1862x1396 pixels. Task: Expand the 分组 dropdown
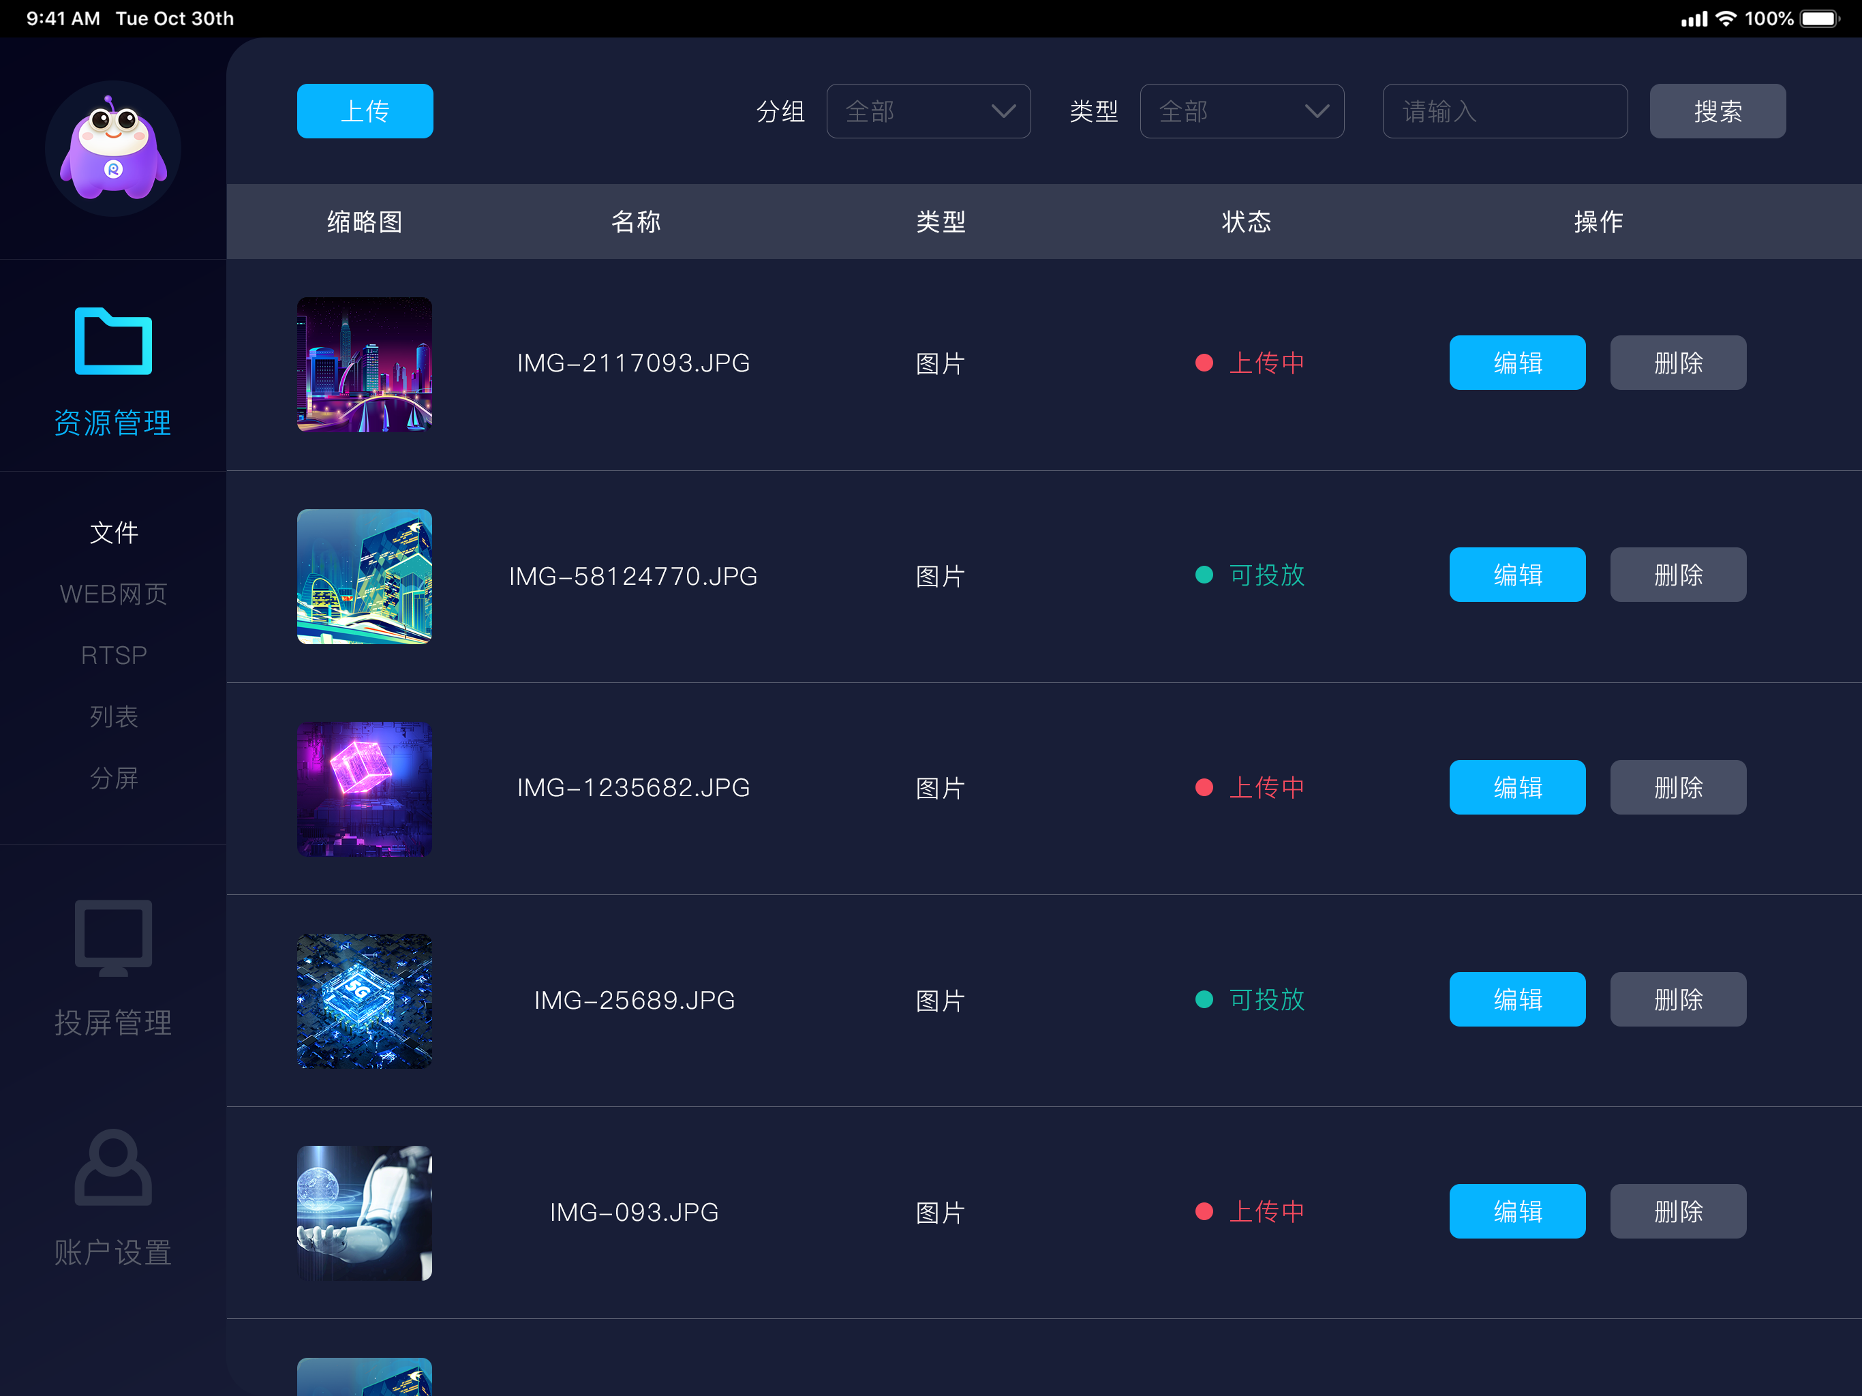click(x=928, y=111)
